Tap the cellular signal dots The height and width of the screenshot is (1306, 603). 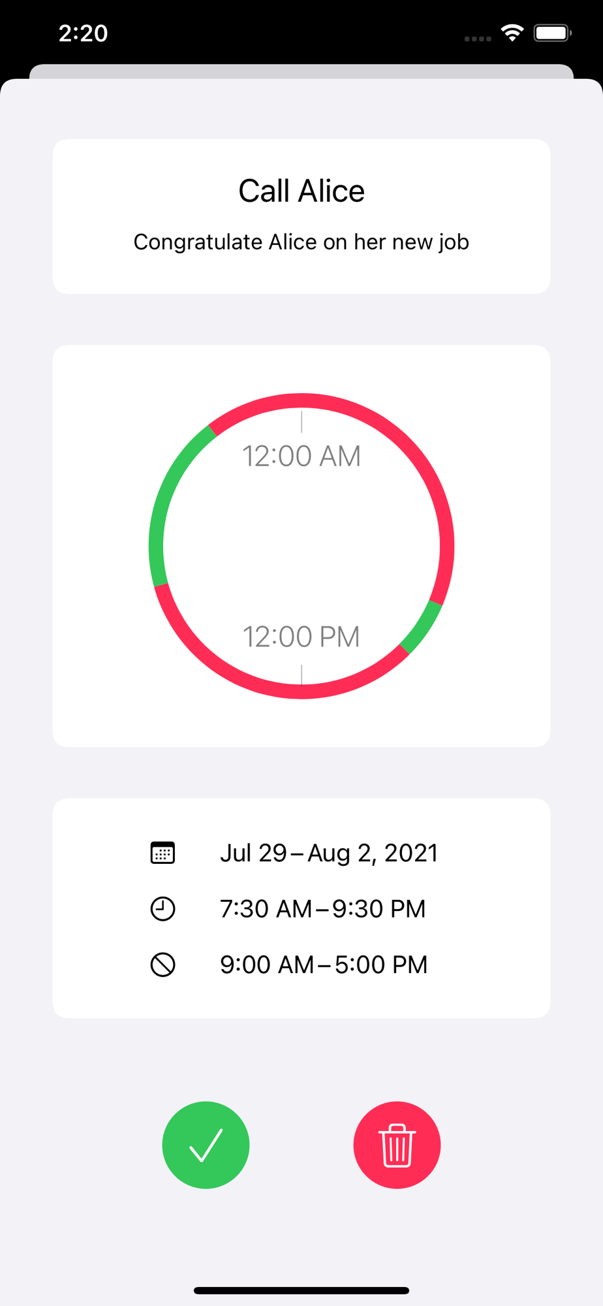tap(478, 39)
